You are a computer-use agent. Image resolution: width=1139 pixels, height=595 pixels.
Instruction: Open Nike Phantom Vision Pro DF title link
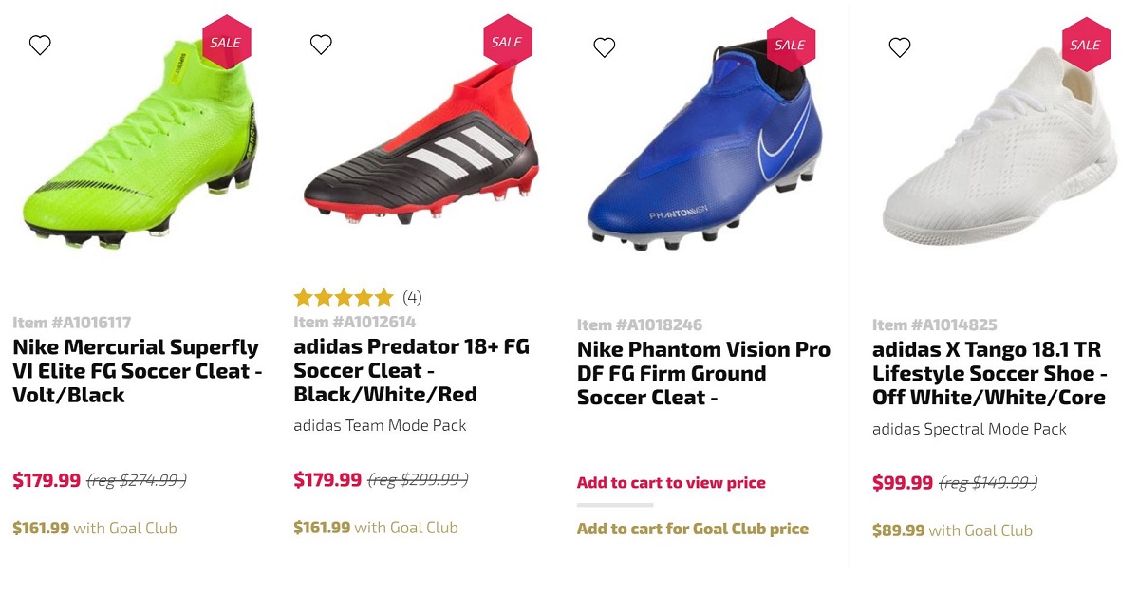[x=702, y=374]
